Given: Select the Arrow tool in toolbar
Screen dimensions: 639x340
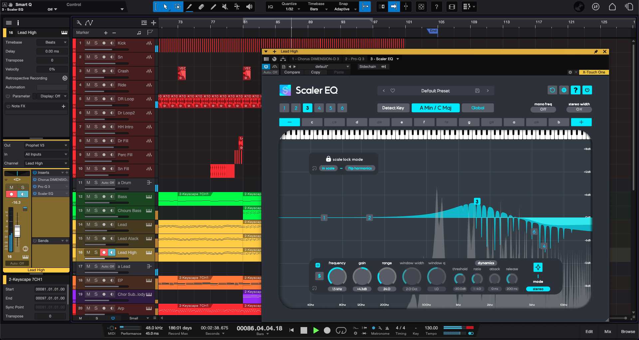Looking at the screenshot, I should pyautogui.click(x=165, y=7).
